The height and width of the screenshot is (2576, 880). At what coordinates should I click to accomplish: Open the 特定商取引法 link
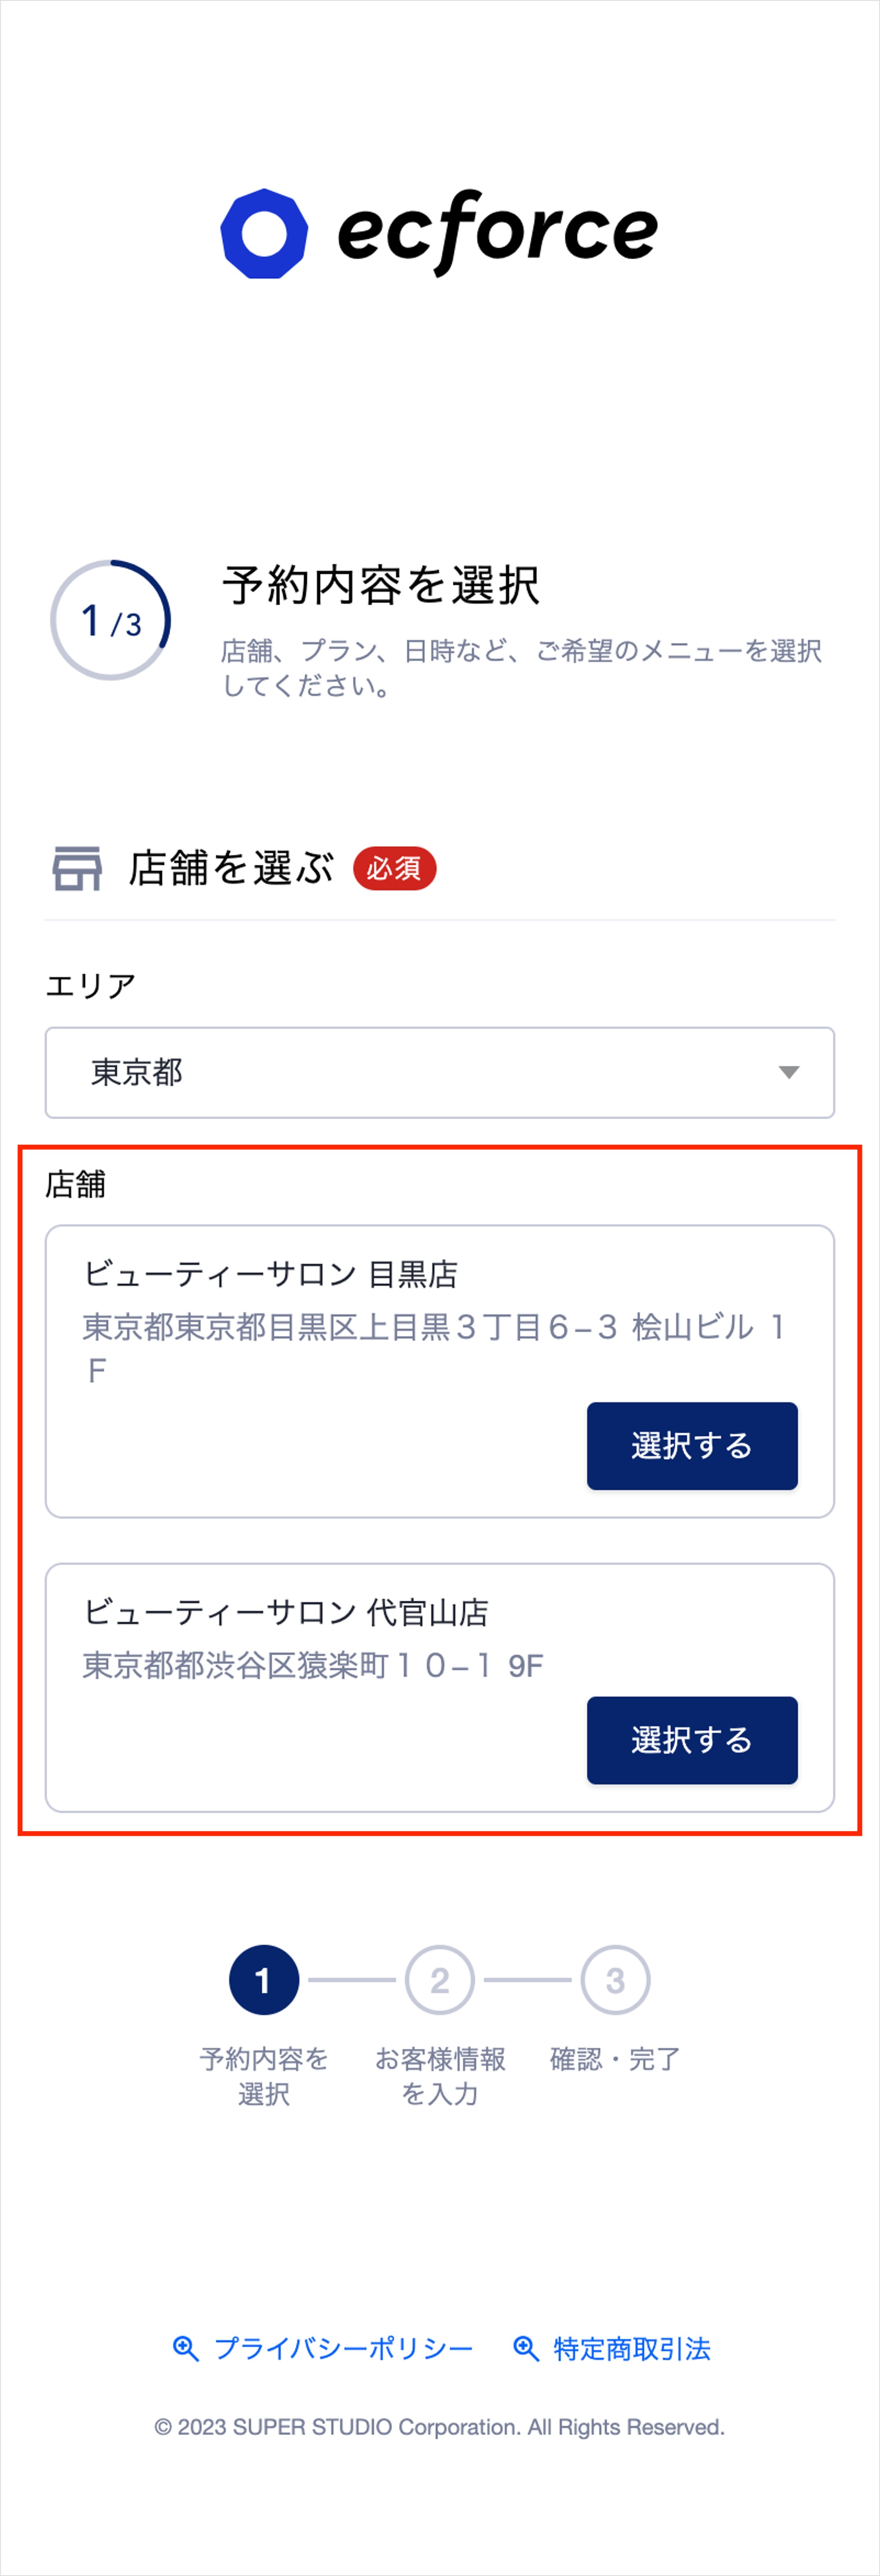pos(632,2348)
